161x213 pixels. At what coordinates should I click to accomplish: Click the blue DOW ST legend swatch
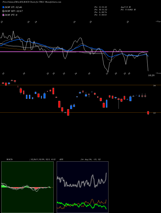3,7
